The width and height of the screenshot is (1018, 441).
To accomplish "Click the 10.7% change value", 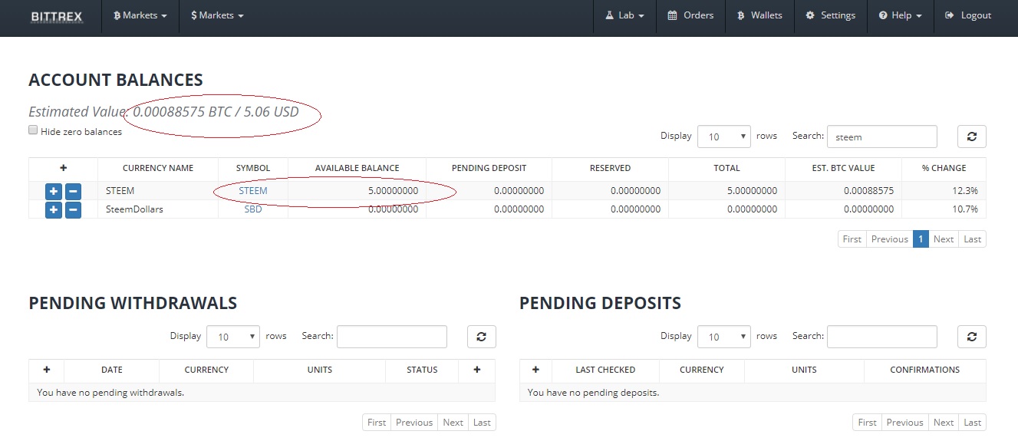I will coord(965,209).
